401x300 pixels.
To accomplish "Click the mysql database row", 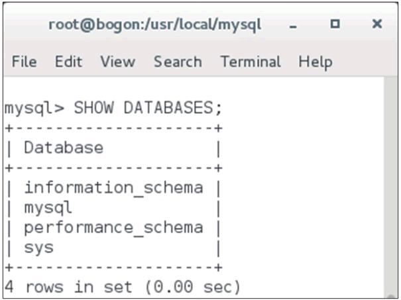I will click(48, 207).
